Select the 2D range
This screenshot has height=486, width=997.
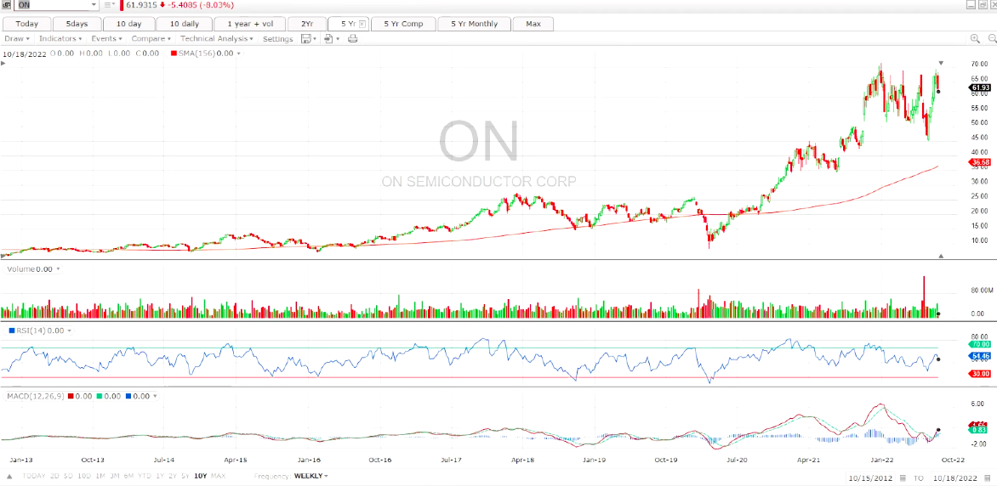(x=55, y=476)
